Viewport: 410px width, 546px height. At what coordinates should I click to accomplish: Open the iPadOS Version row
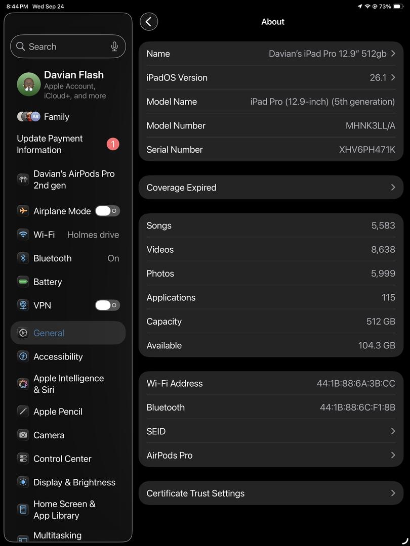point(271,78)
